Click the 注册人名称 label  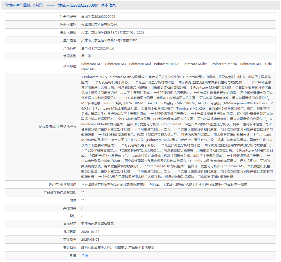click(x=68, y=24)
